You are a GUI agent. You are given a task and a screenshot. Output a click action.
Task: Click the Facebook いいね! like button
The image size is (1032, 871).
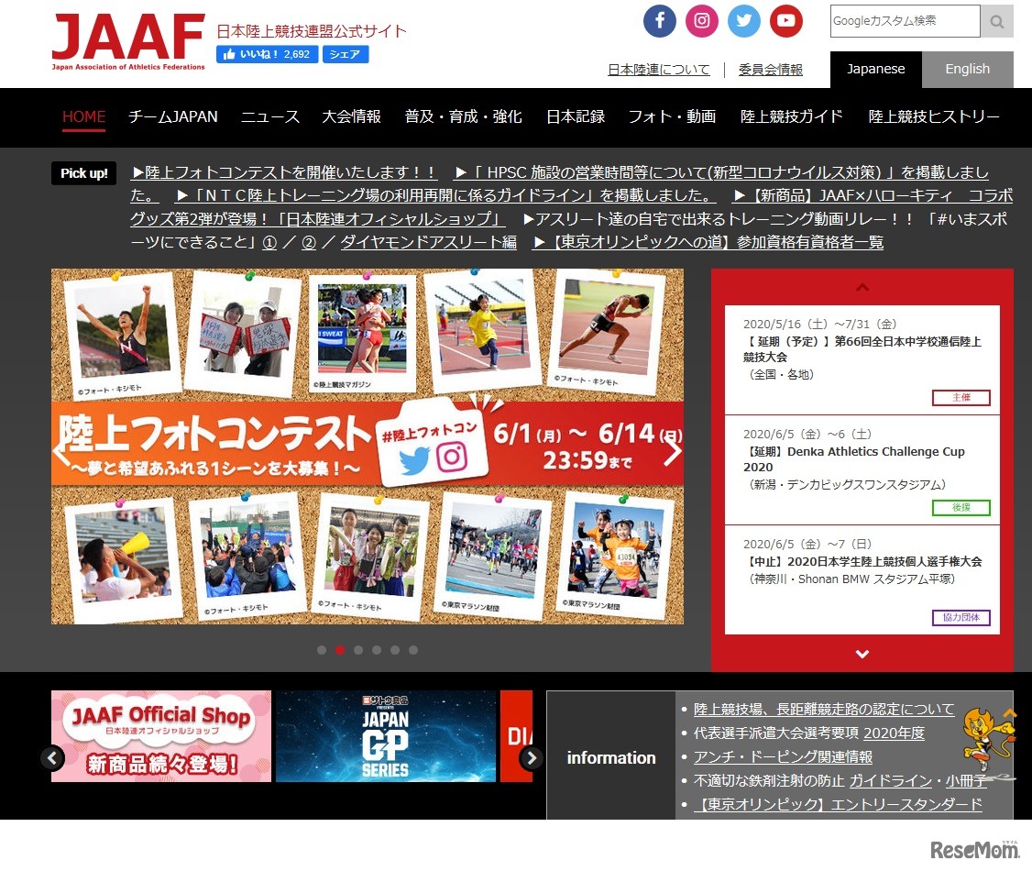point(267,54)
